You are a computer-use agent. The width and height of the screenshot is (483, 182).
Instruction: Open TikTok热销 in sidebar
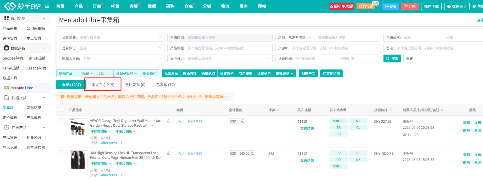(36, 58)
